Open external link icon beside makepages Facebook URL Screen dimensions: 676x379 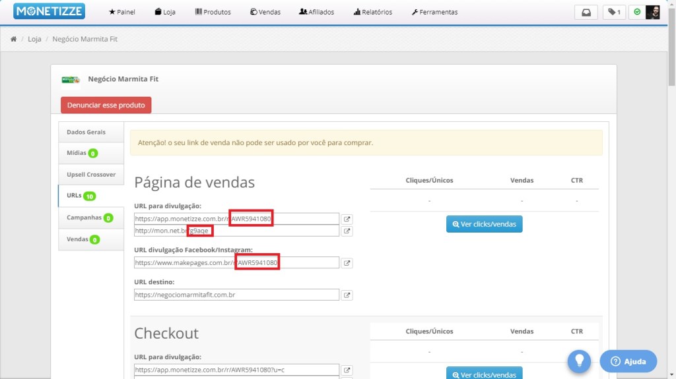click(x=347, y=263)
